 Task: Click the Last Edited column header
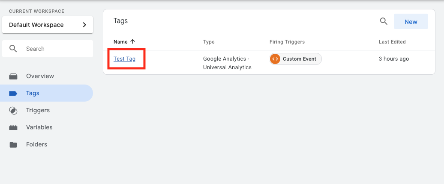click(x=392, y=42)
